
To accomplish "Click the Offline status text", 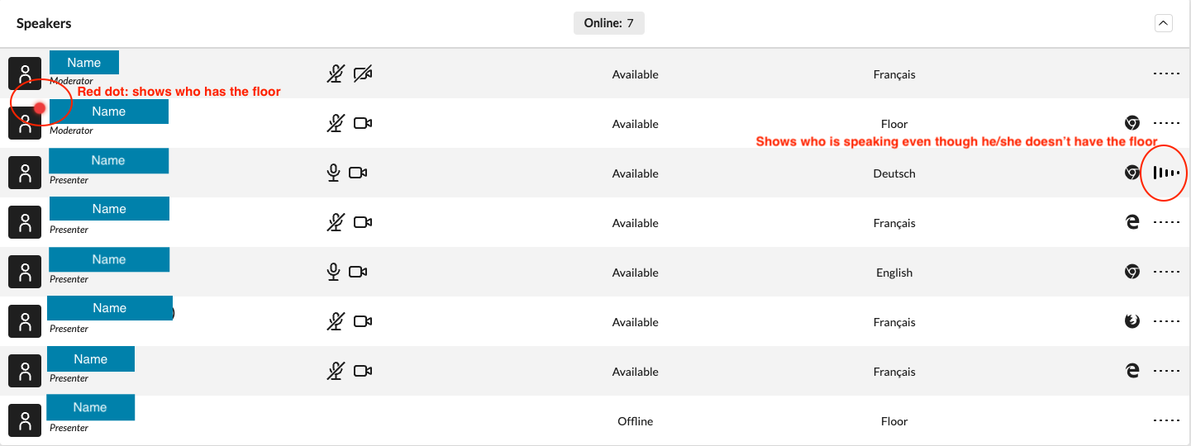I will (635, 421).
